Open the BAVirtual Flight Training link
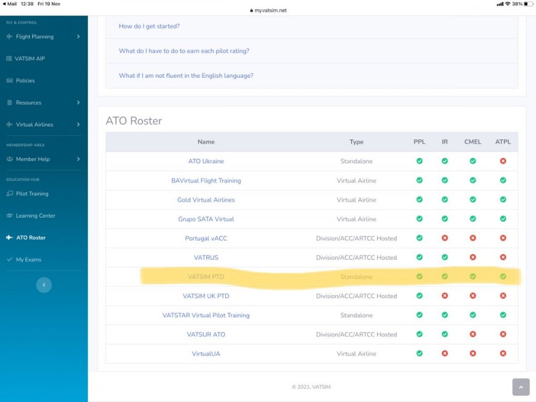Screen dimensions: 536x402 pyautogui.click(x=206, y=181)
